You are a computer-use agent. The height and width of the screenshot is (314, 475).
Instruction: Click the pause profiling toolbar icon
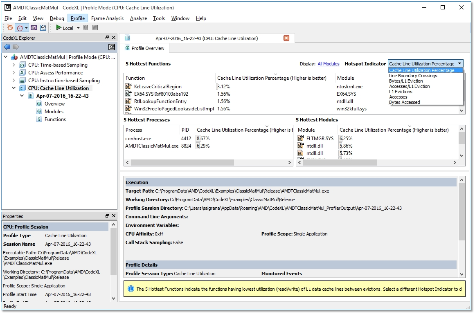tap(86, 28)
